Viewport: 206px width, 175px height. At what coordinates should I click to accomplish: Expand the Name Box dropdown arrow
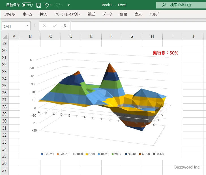[x=27, y=26]
